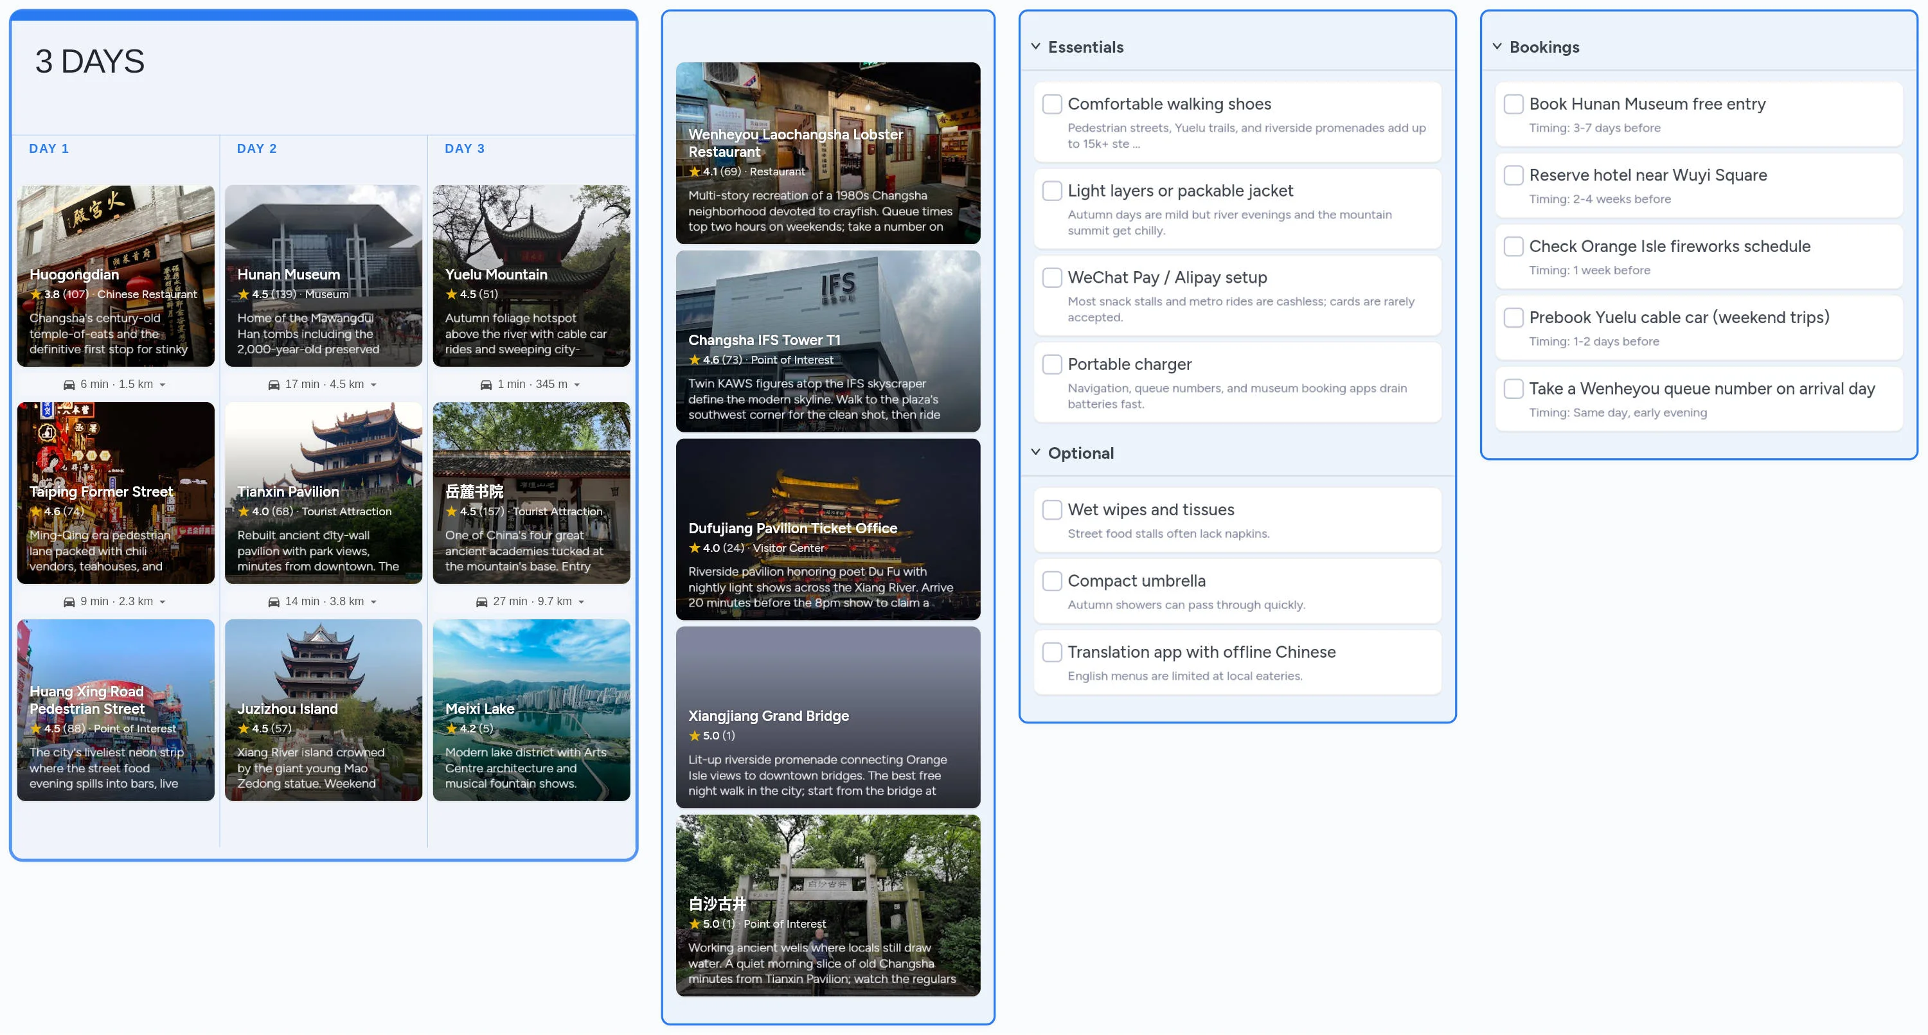Check Book Hunan Museum free entry
The width and height of the screenshot is (1928, 1035).
point(1513,104)
